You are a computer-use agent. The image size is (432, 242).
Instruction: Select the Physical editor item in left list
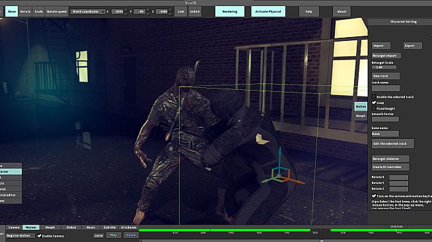pyautogui.click(x=11, y=195)
